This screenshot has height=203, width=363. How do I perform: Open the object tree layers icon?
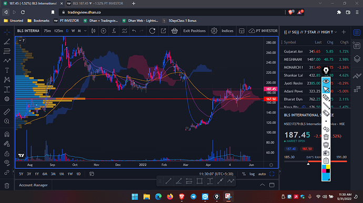(x=357, y=59)
